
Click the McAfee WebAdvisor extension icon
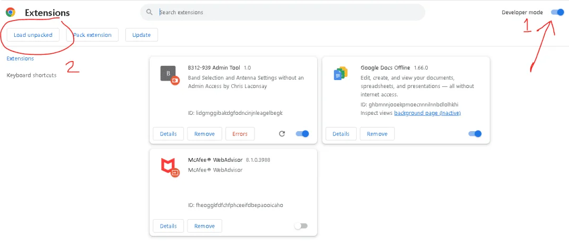[170, 168]
